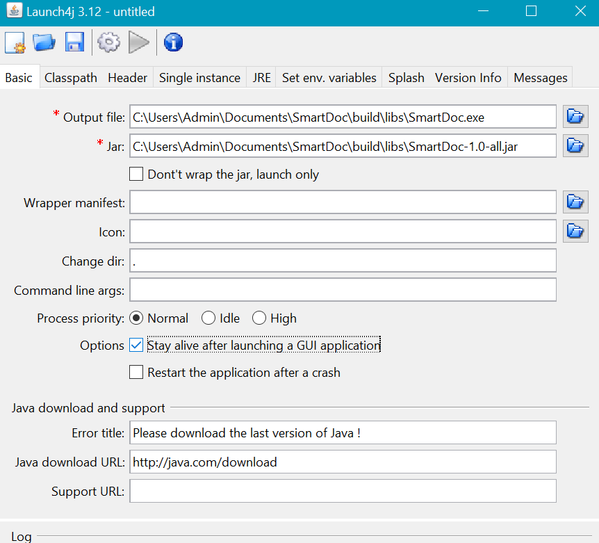The height and width of the screenshot is (543, 599).
Task: Create a new configuration with toolbar icon
Action: click(x=15, y=42)
